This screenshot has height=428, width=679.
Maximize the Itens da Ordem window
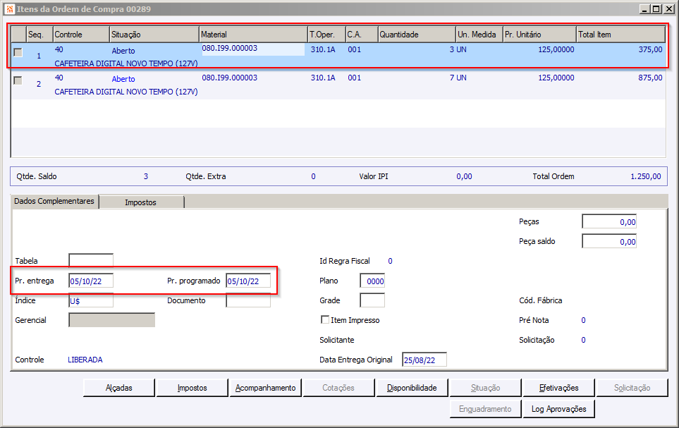[656, 9]
